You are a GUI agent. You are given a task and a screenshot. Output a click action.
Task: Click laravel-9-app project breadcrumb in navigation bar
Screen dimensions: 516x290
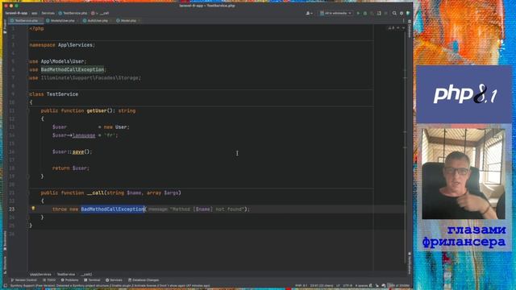(x=16, y=13)
